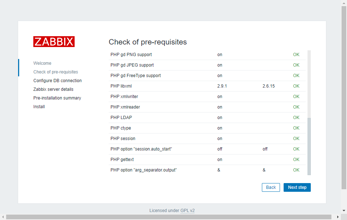347x220 pixels.
Task: Click the bottom horizontal scrollbar thumb
Action: (168, 217)
